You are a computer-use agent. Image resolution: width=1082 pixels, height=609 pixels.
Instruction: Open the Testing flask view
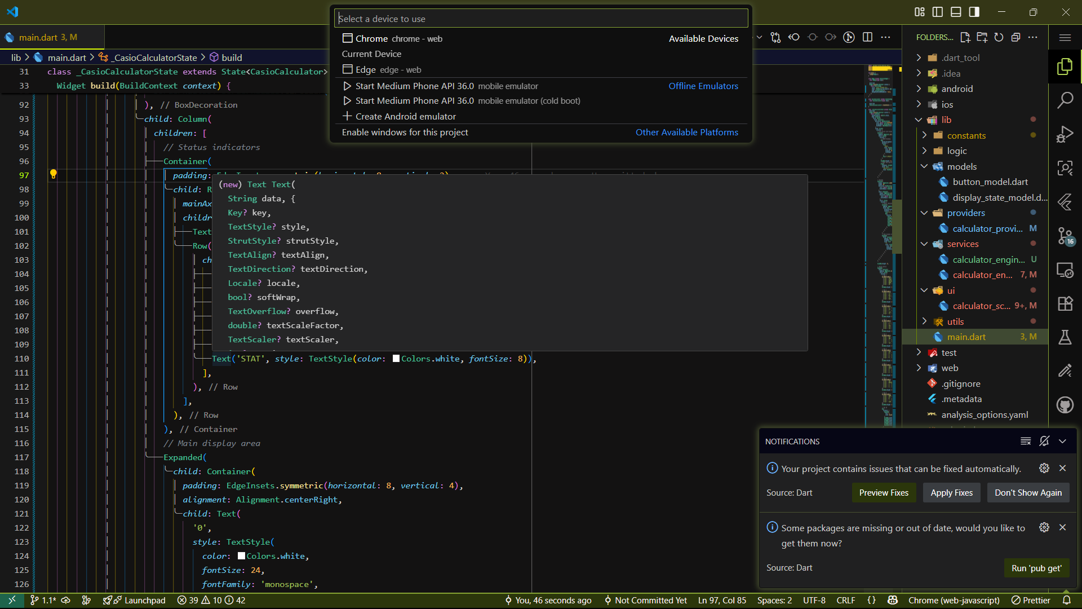tap(1065, 337)
